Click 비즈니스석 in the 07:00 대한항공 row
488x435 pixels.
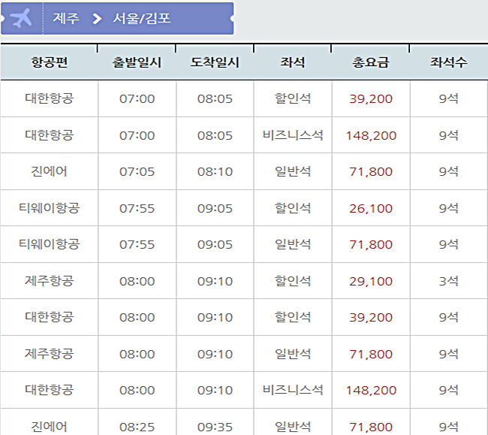point(293,135)
